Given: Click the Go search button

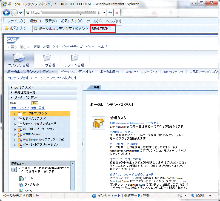Looking at the screenshot, I should 35,103.
